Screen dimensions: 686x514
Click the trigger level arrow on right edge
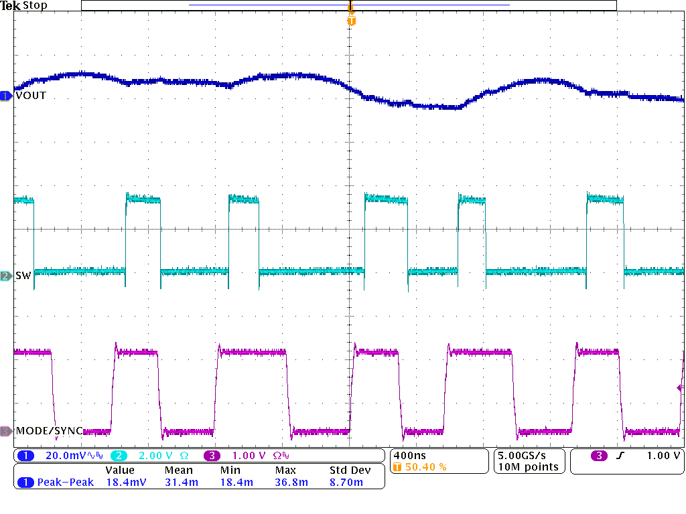click(680, 388)
